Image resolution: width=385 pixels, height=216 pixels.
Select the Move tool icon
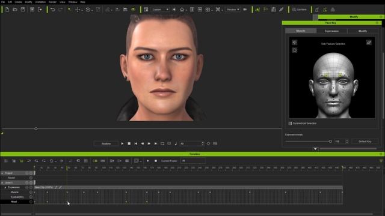pyautogui.click(x=78, y=10)
